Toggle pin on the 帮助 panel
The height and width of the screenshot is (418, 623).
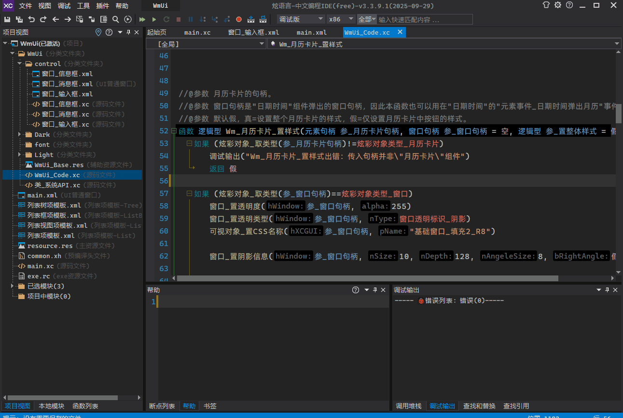coord(375,290)
